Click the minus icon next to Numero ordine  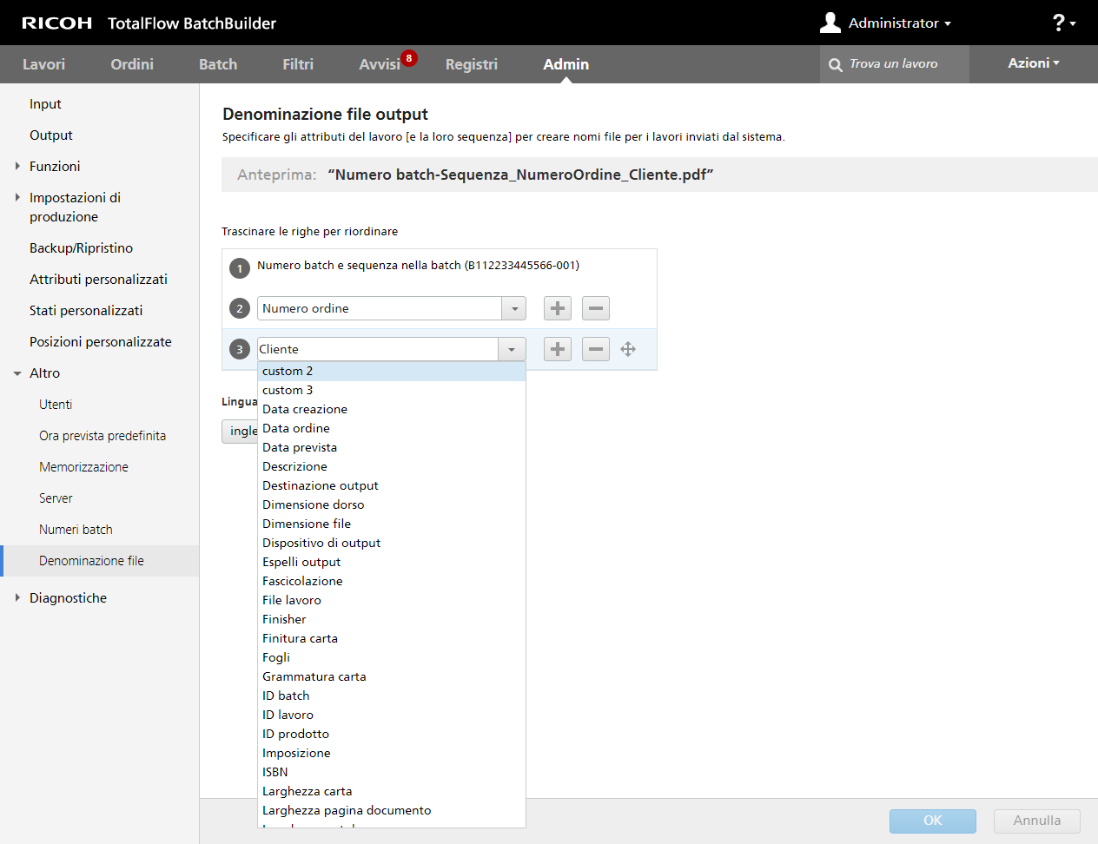coord(596,308)
